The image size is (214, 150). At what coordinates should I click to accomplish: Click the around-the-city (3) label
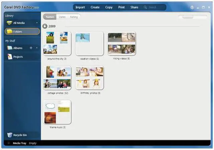(57, 59)
